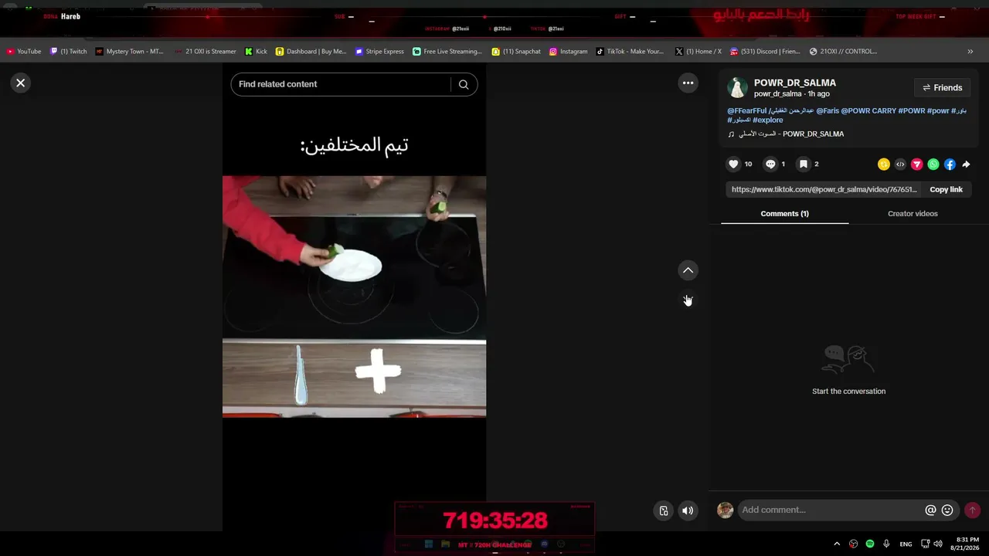The height and width of the screenshot is (556, 989).
Task: Switch to the Comments (1) tab
Action: pos(784,214)
